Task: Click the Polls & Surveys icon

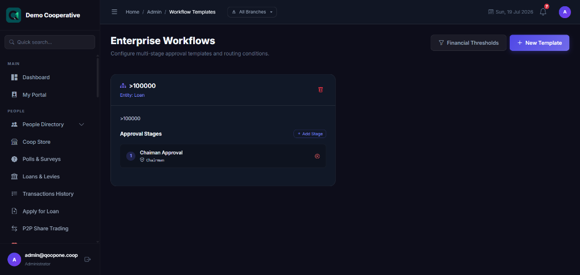Action: (14, 159)
